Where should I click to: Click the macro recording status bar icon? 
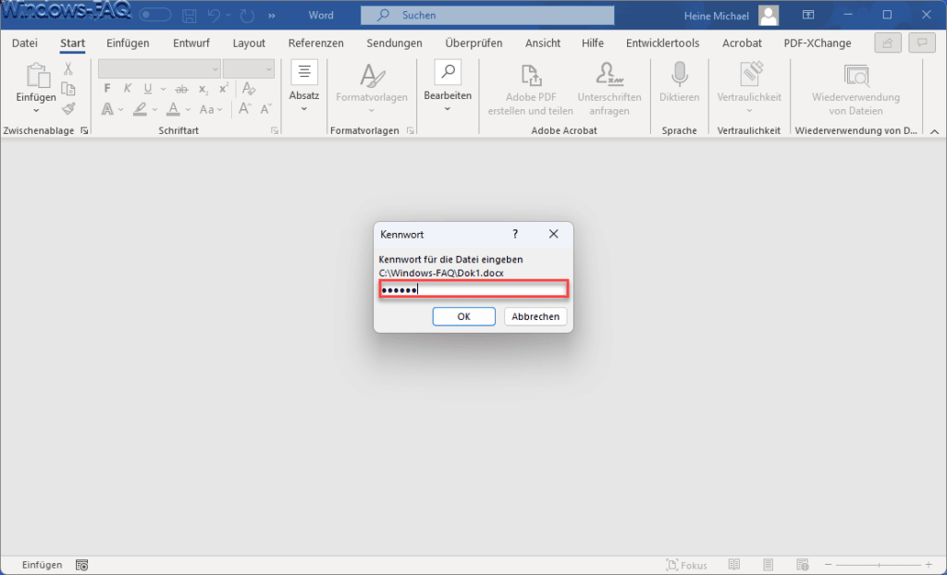click(82, 566)
